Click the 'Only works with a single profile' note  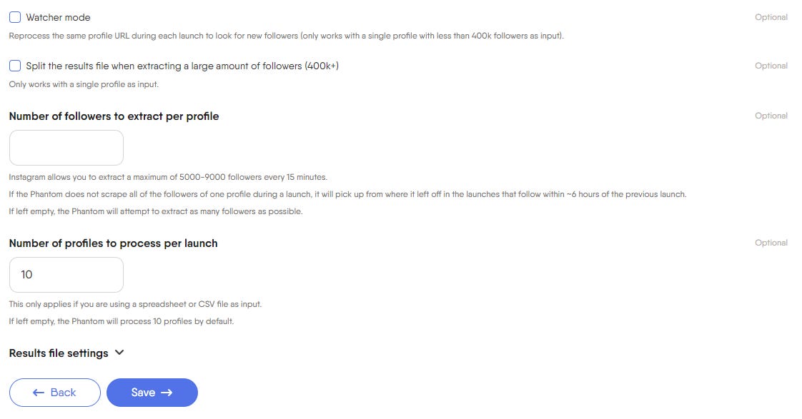[84, 84]
